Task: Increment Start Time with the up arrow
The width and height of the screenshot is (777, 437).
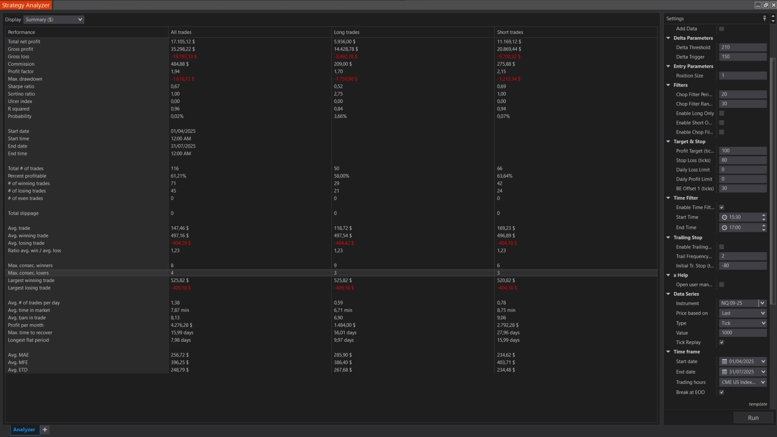Action: click(764, 215)
